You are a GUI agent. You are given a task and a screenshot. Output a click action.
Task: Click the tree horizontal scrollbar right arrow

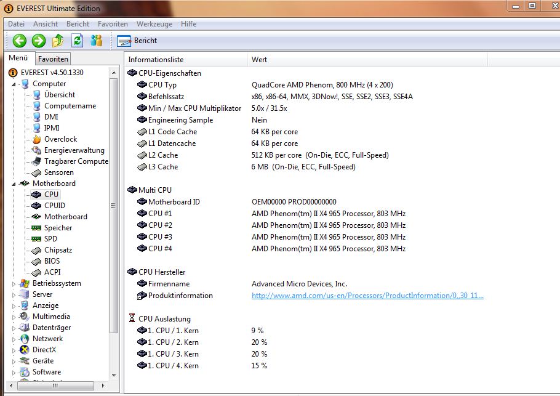coord(103,386)
